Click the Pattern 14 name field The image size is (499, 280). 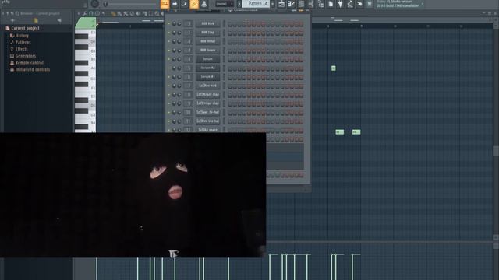pos(257,4)
